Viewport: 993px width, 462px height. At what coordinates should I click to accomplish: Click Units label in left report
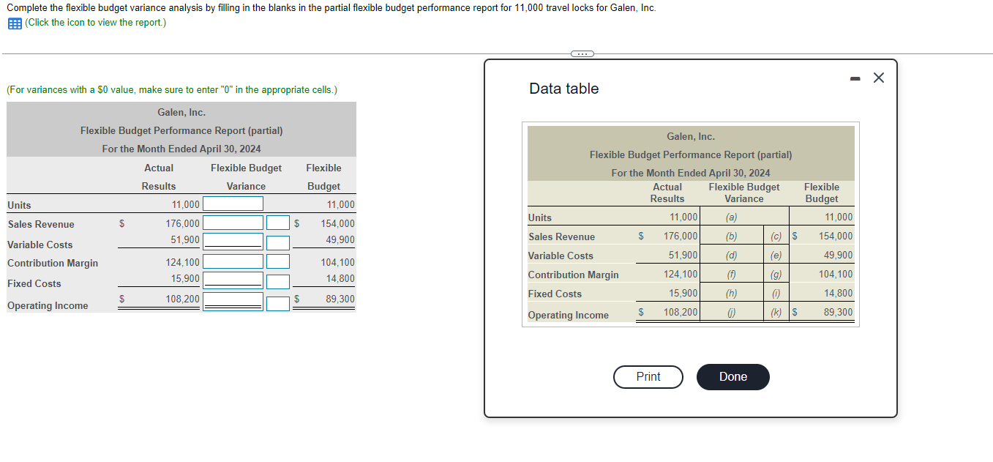point(19,205)
